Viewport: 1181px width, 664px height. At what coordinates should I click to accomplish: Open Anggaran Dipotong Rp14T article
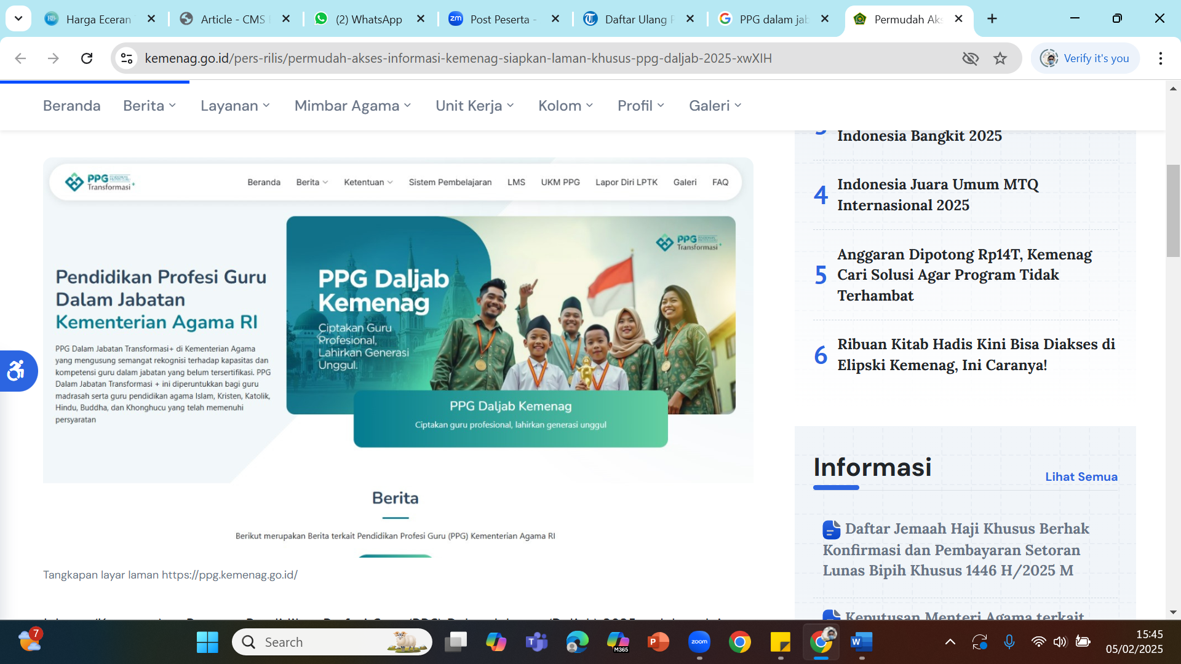964,275
